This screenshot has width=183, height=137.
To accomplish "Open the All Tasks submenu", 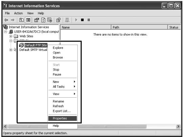I will click(x=63, y=86).
